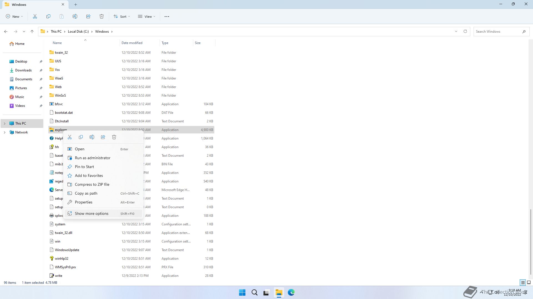Switch to the details view layout toggle

(x=523, y=283)
